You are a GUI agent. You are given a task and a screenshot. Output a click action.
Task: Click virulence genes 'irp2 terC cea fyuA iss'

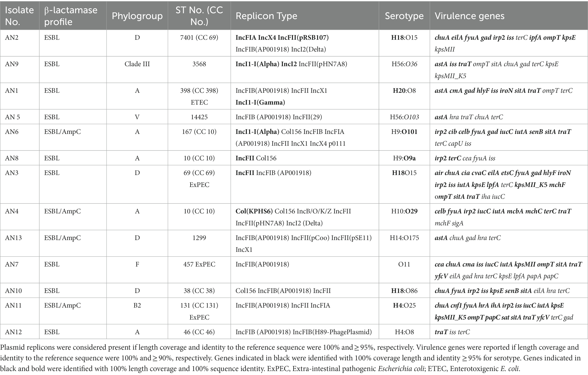coord(465,158)
